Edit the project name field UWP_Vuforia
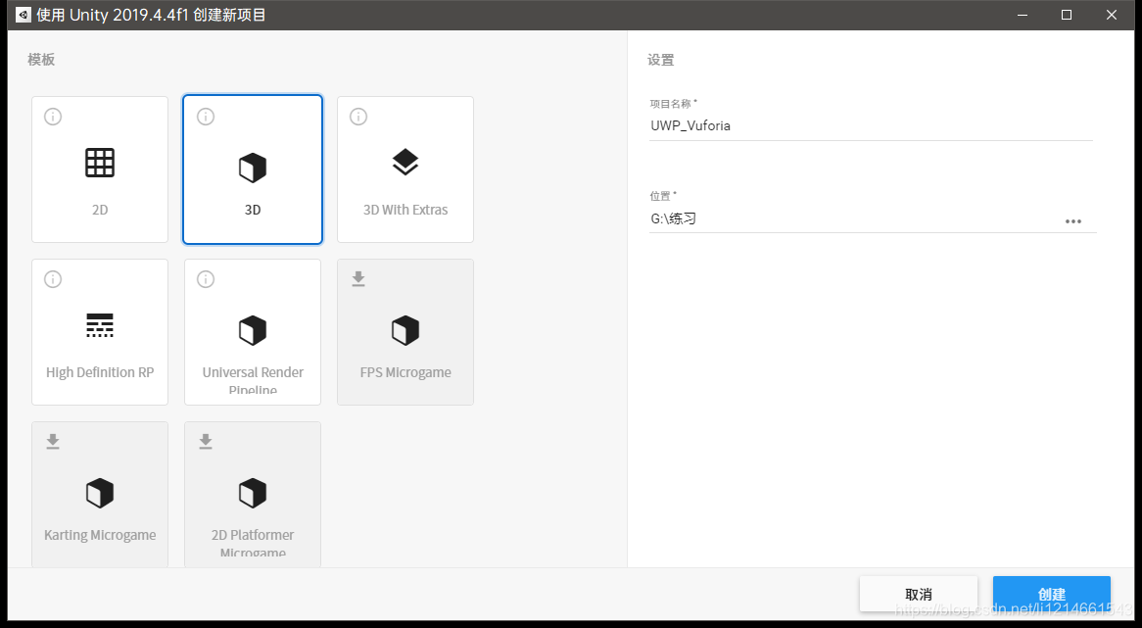Screen dimensions: 1142x628 click(871, 126)
